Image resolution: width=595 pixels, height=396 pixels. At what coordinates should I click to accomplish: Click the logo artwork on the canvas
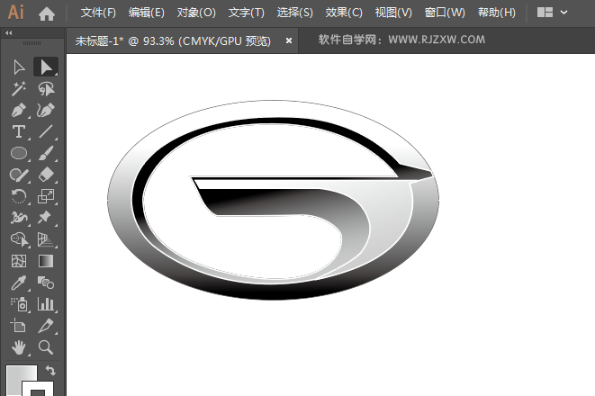click(274, 200)
